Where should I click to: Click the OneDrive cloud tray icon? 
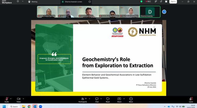point(169,107)
